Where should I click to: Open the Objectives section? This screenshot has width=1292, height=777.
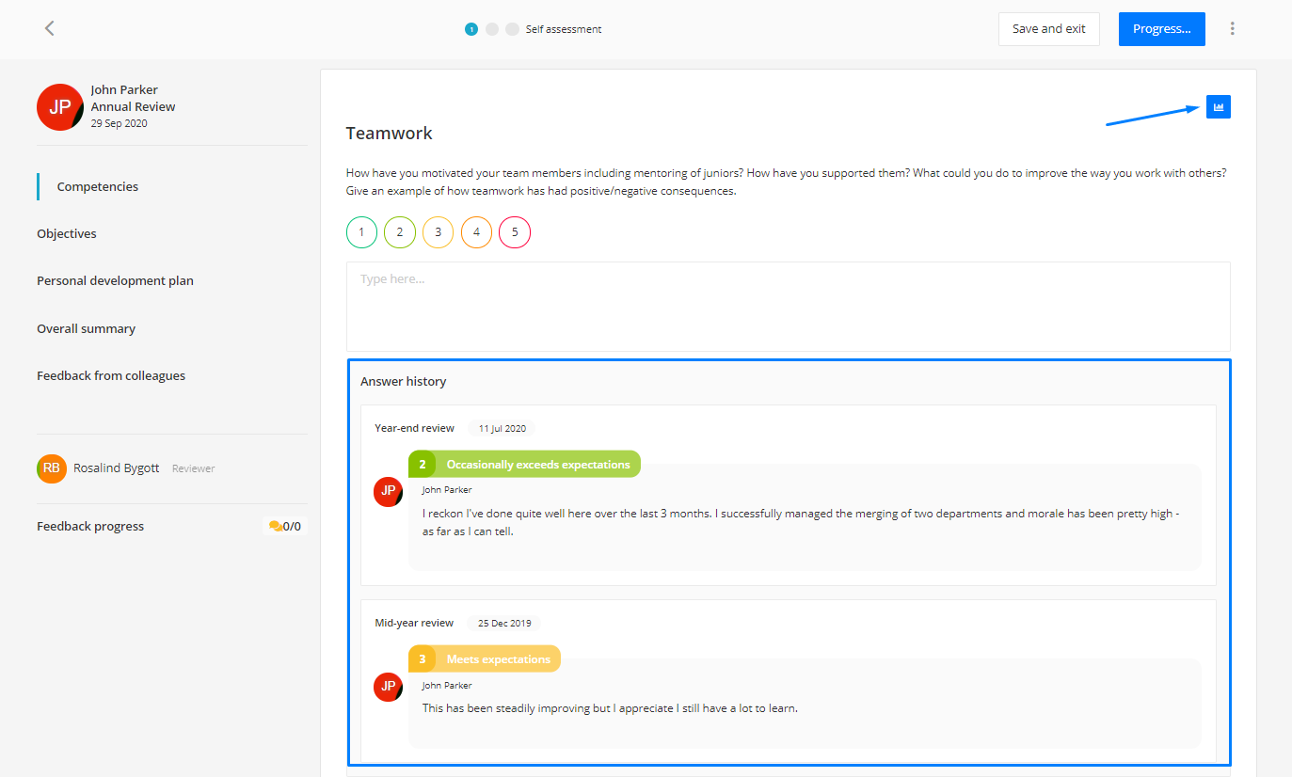67,233
